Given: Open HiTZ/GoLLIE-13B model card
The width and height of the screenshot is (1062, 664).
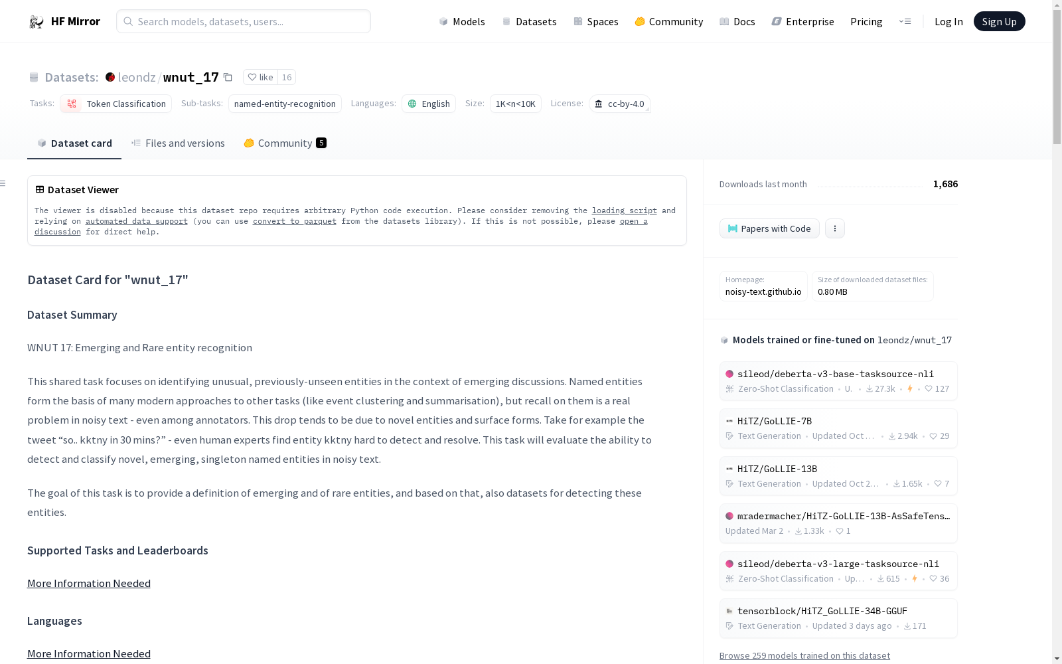Looking at the screenshot, I should [x=838, y=476].
